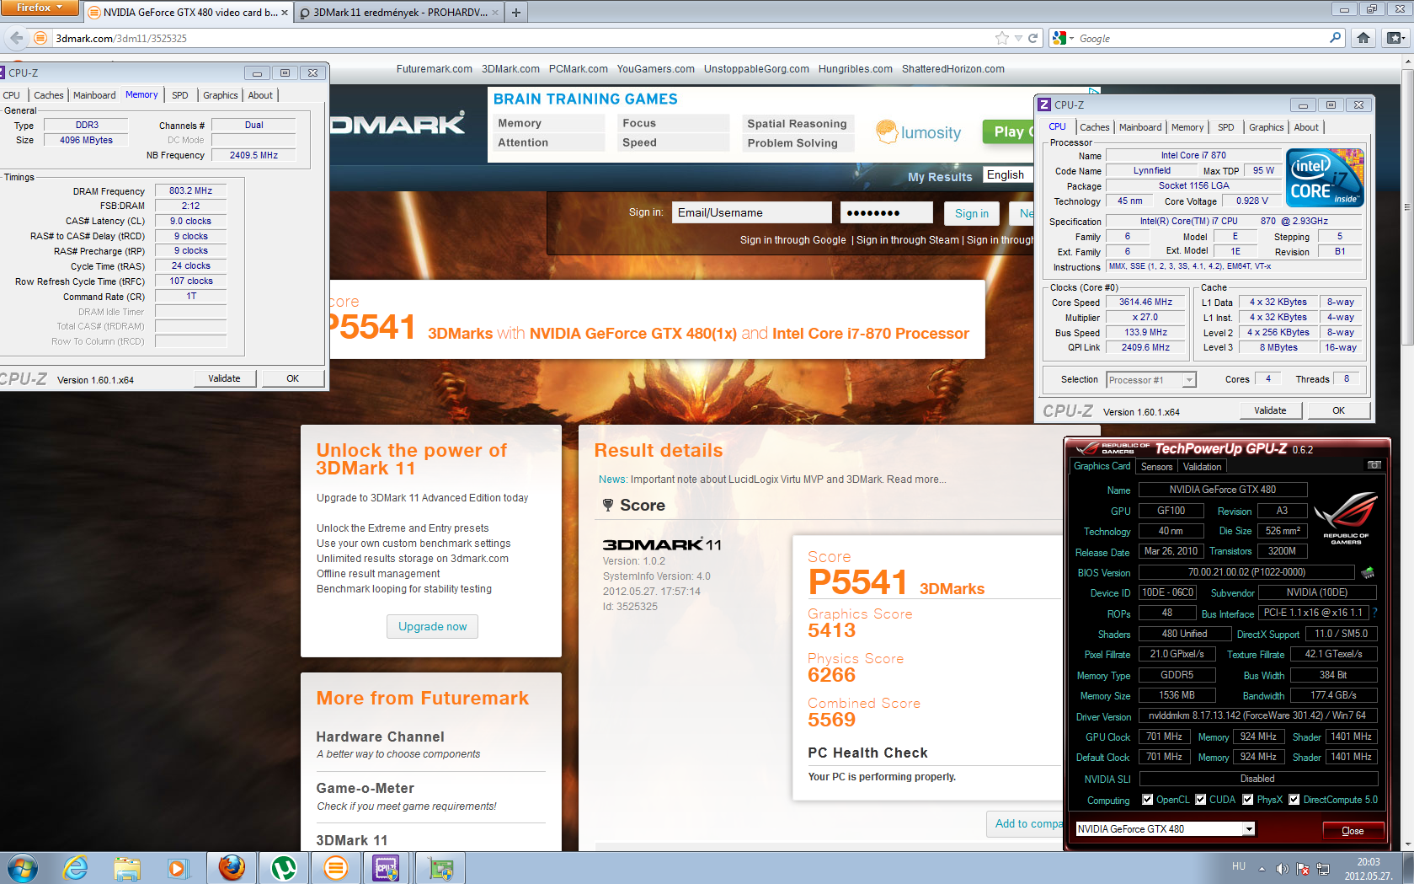Show hidden tray icons arrow
The height and width of the screenshot is (884, 1414).
(1262, 869)
